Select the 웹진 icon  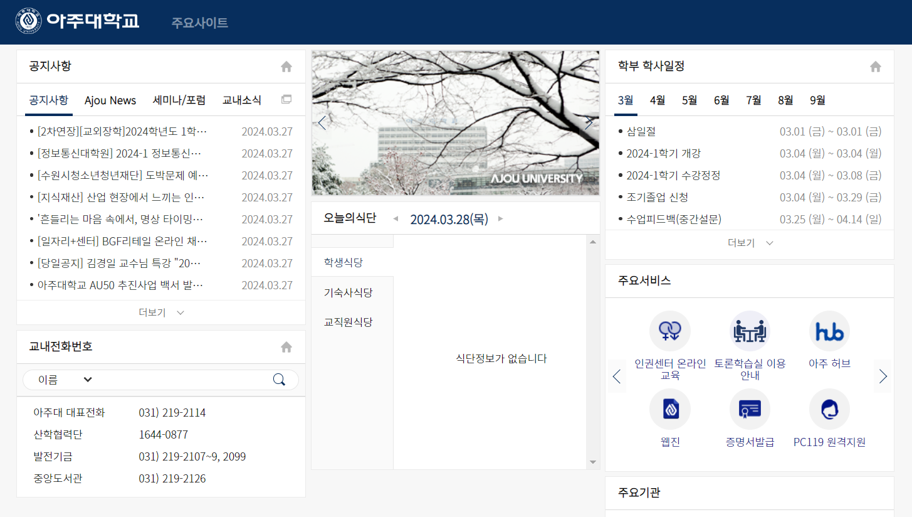click(x=669, y=408)
